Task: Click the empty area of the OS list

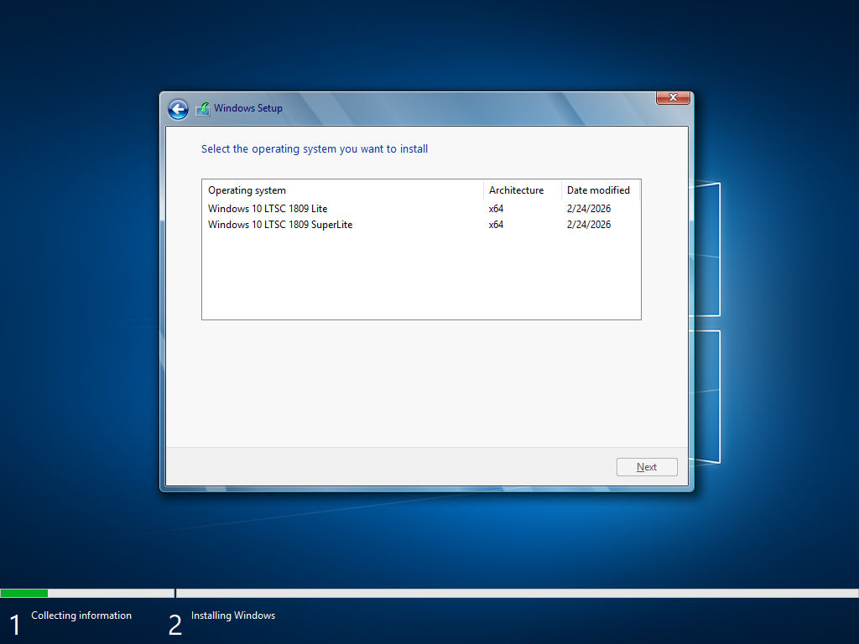Action: [x=419, y=277]
